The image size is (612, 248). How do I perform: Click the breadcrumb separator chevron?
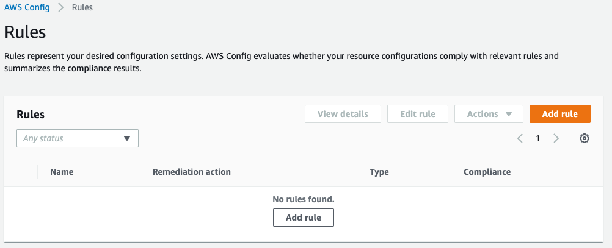pos(61,8)
